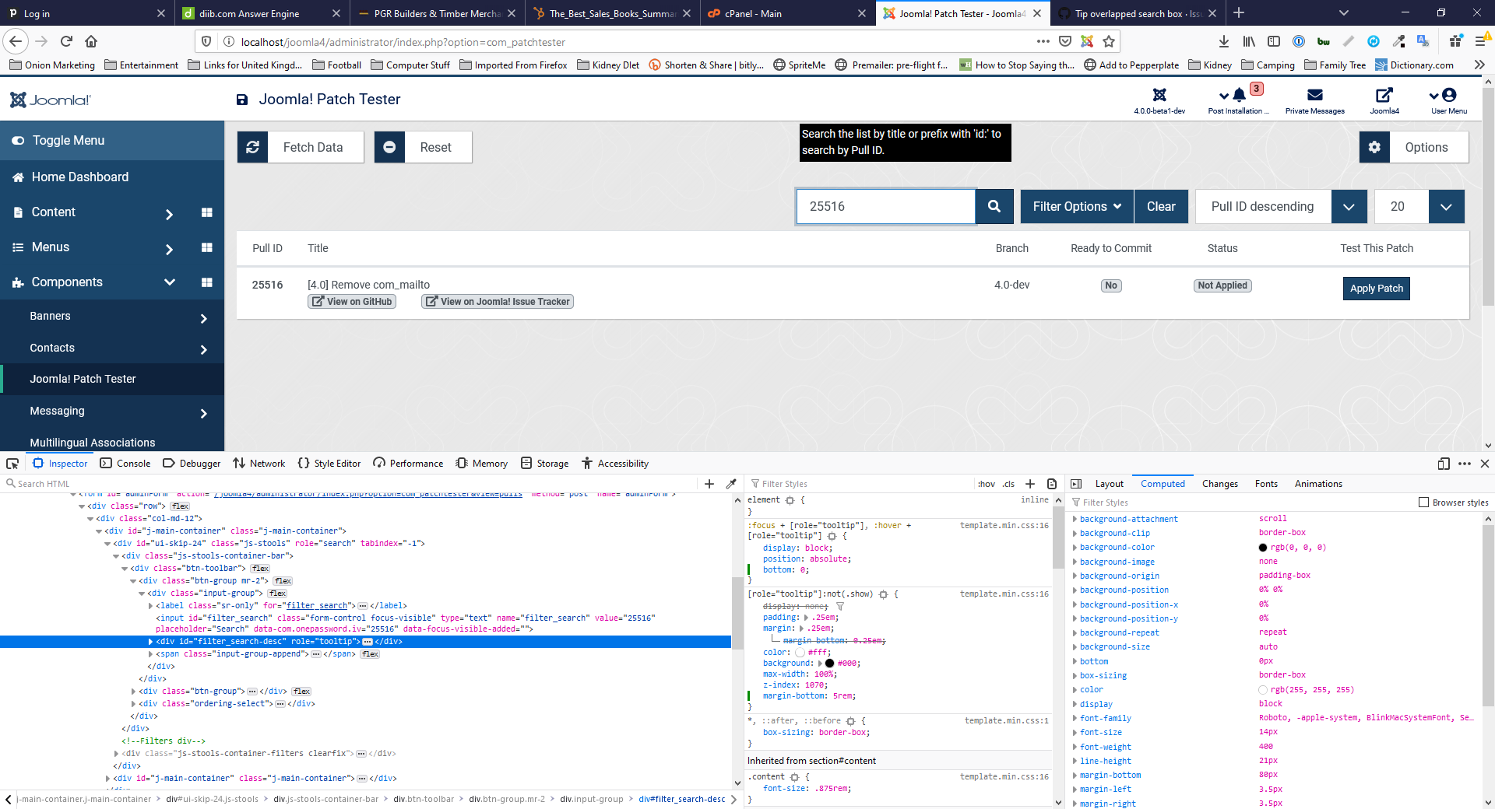Viewport: 1495px width, 809px height.
Task: Click the Clear filter button
Action: [1161, 206]
